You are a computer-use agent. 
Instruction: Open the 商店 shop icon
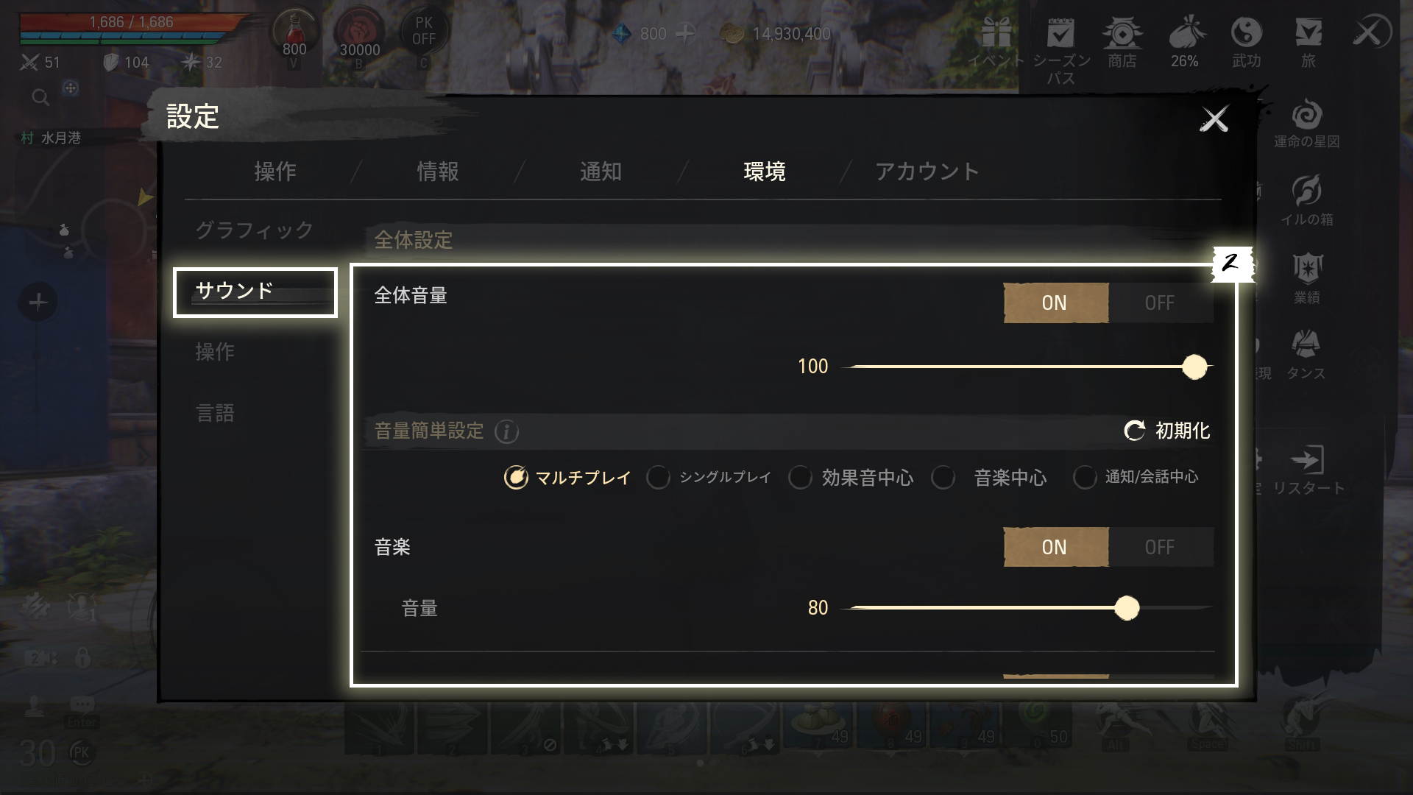[x=1122, y=33]
